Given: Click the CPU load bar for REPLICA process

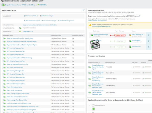Looking at the screenshot, I should (137, 93).
